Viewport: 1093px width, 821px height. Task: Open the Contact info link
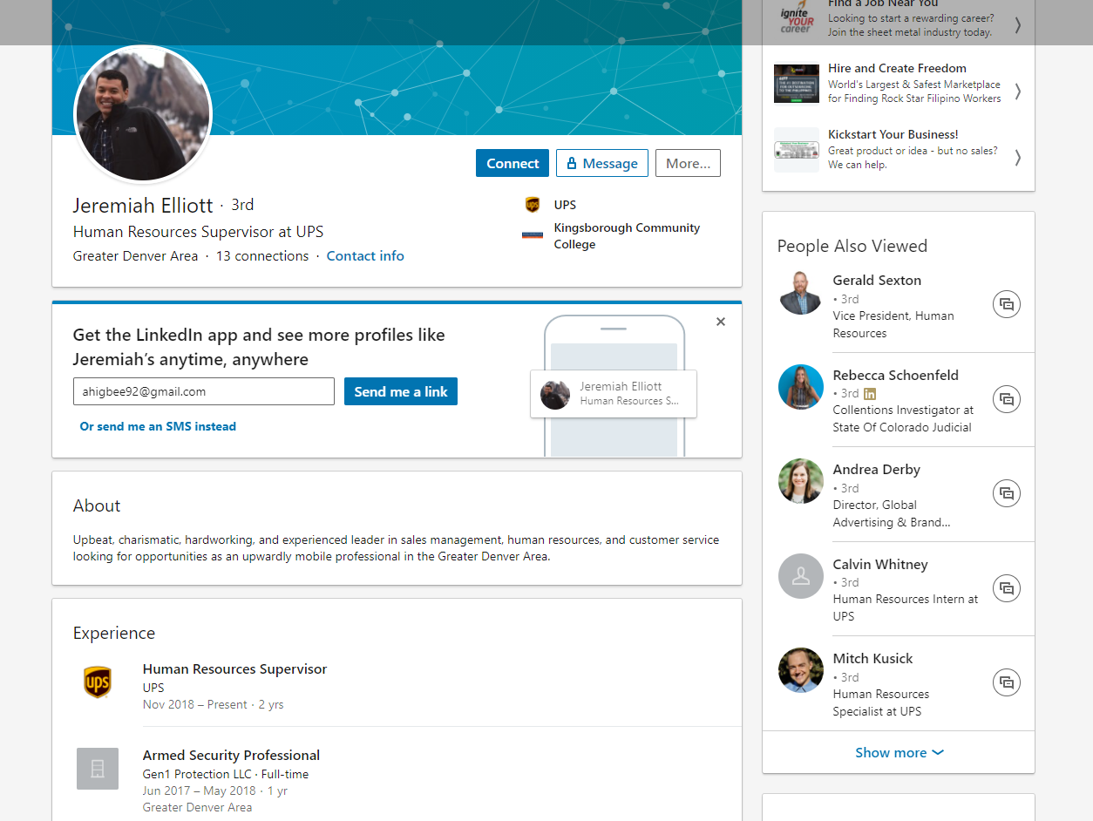point(365,256)
